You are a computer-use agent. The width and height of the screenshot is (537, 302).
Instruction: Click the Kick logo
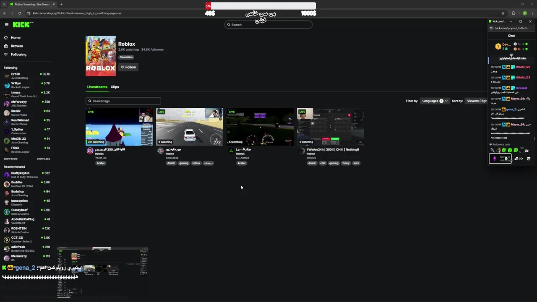coord(22,25)
